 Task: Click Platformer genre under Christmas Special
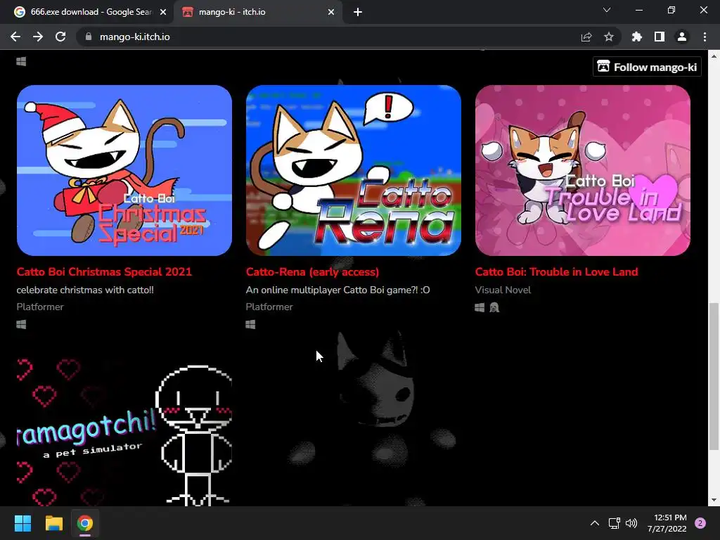coord(40,307)
